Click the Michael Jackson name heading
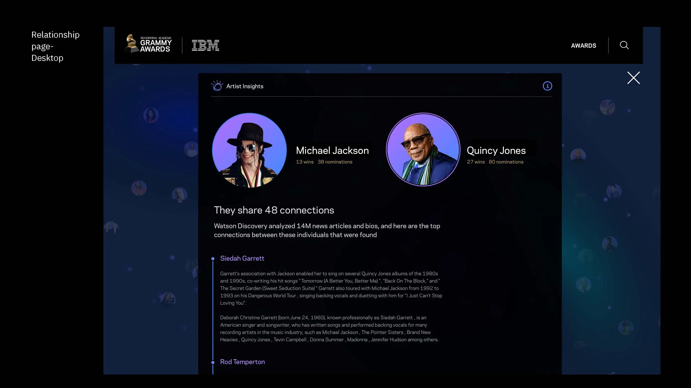This screenshot has width=691, height=388. [x=332, y=150]
